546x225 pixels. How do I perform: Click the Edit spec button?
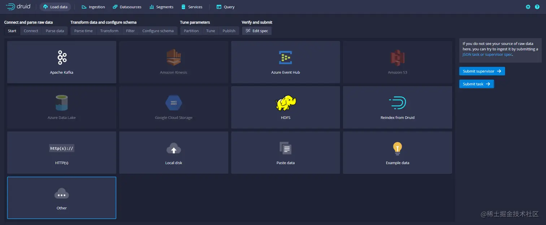tap(257, 31)
